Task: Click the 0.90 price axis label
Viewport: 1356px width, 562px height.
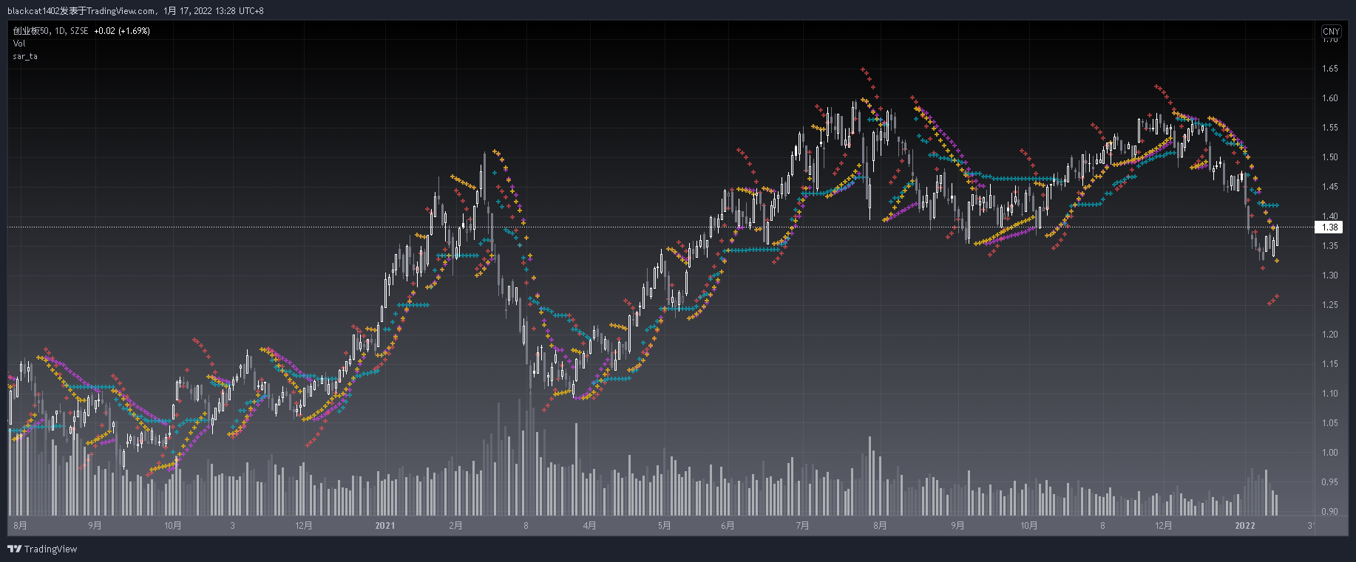Action: [1330, 511]
